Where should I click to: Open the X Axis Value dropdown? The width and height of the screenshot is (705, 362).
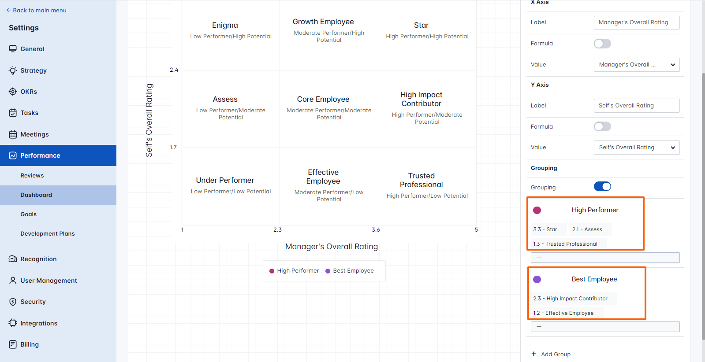(x=636, y=65)
